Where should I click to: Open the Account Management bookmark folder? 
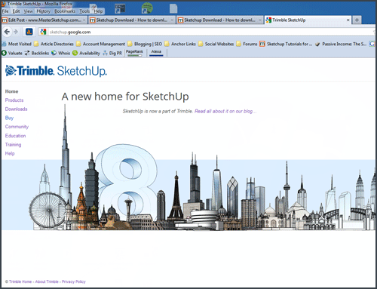pos(100,44)
